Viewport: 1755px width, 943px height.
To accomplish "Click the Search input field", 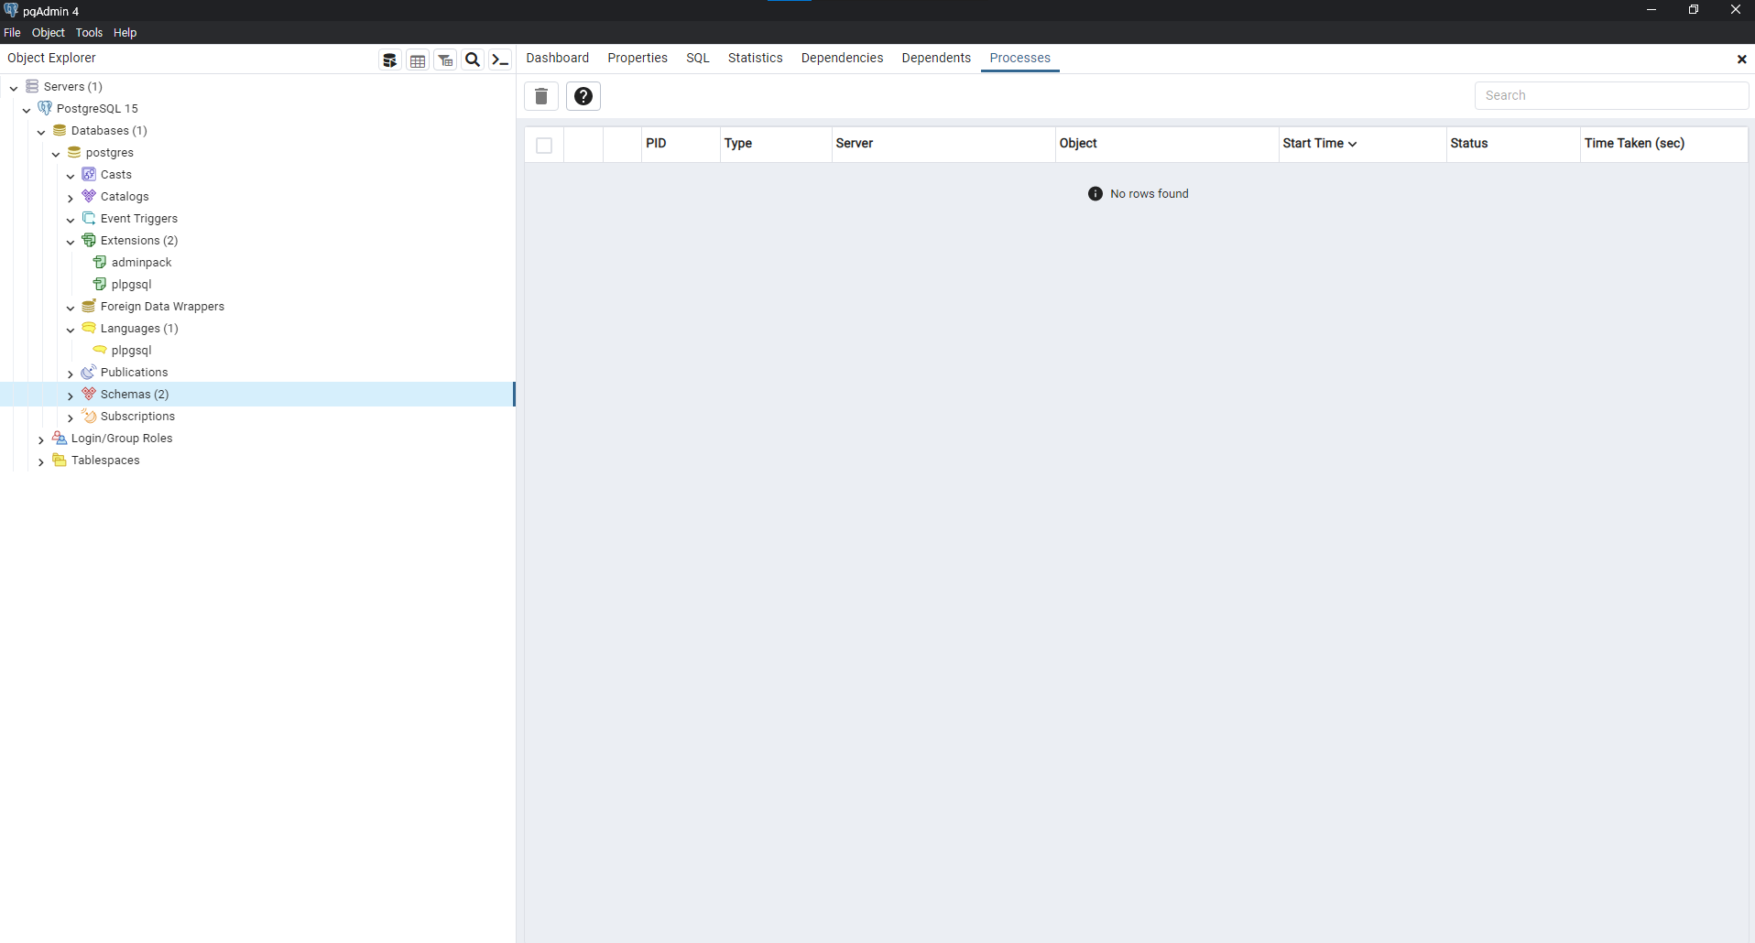I will 1611,95.
